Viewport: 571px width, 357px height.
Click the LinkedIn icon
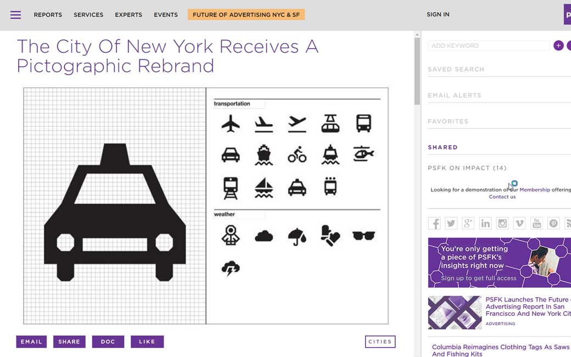point(485,223)
